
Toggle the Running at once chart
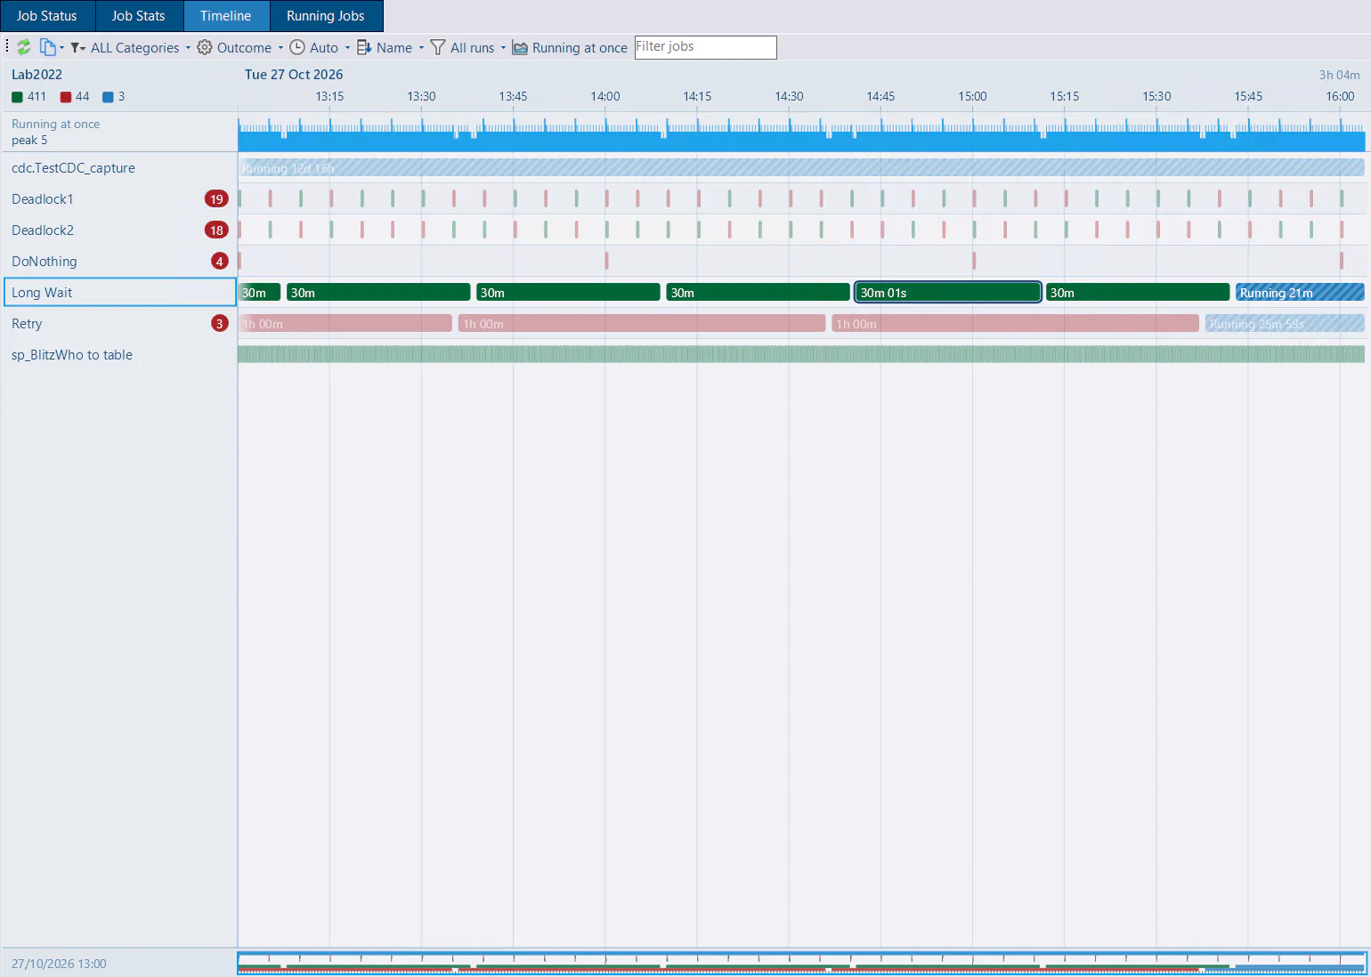(570, 48)
